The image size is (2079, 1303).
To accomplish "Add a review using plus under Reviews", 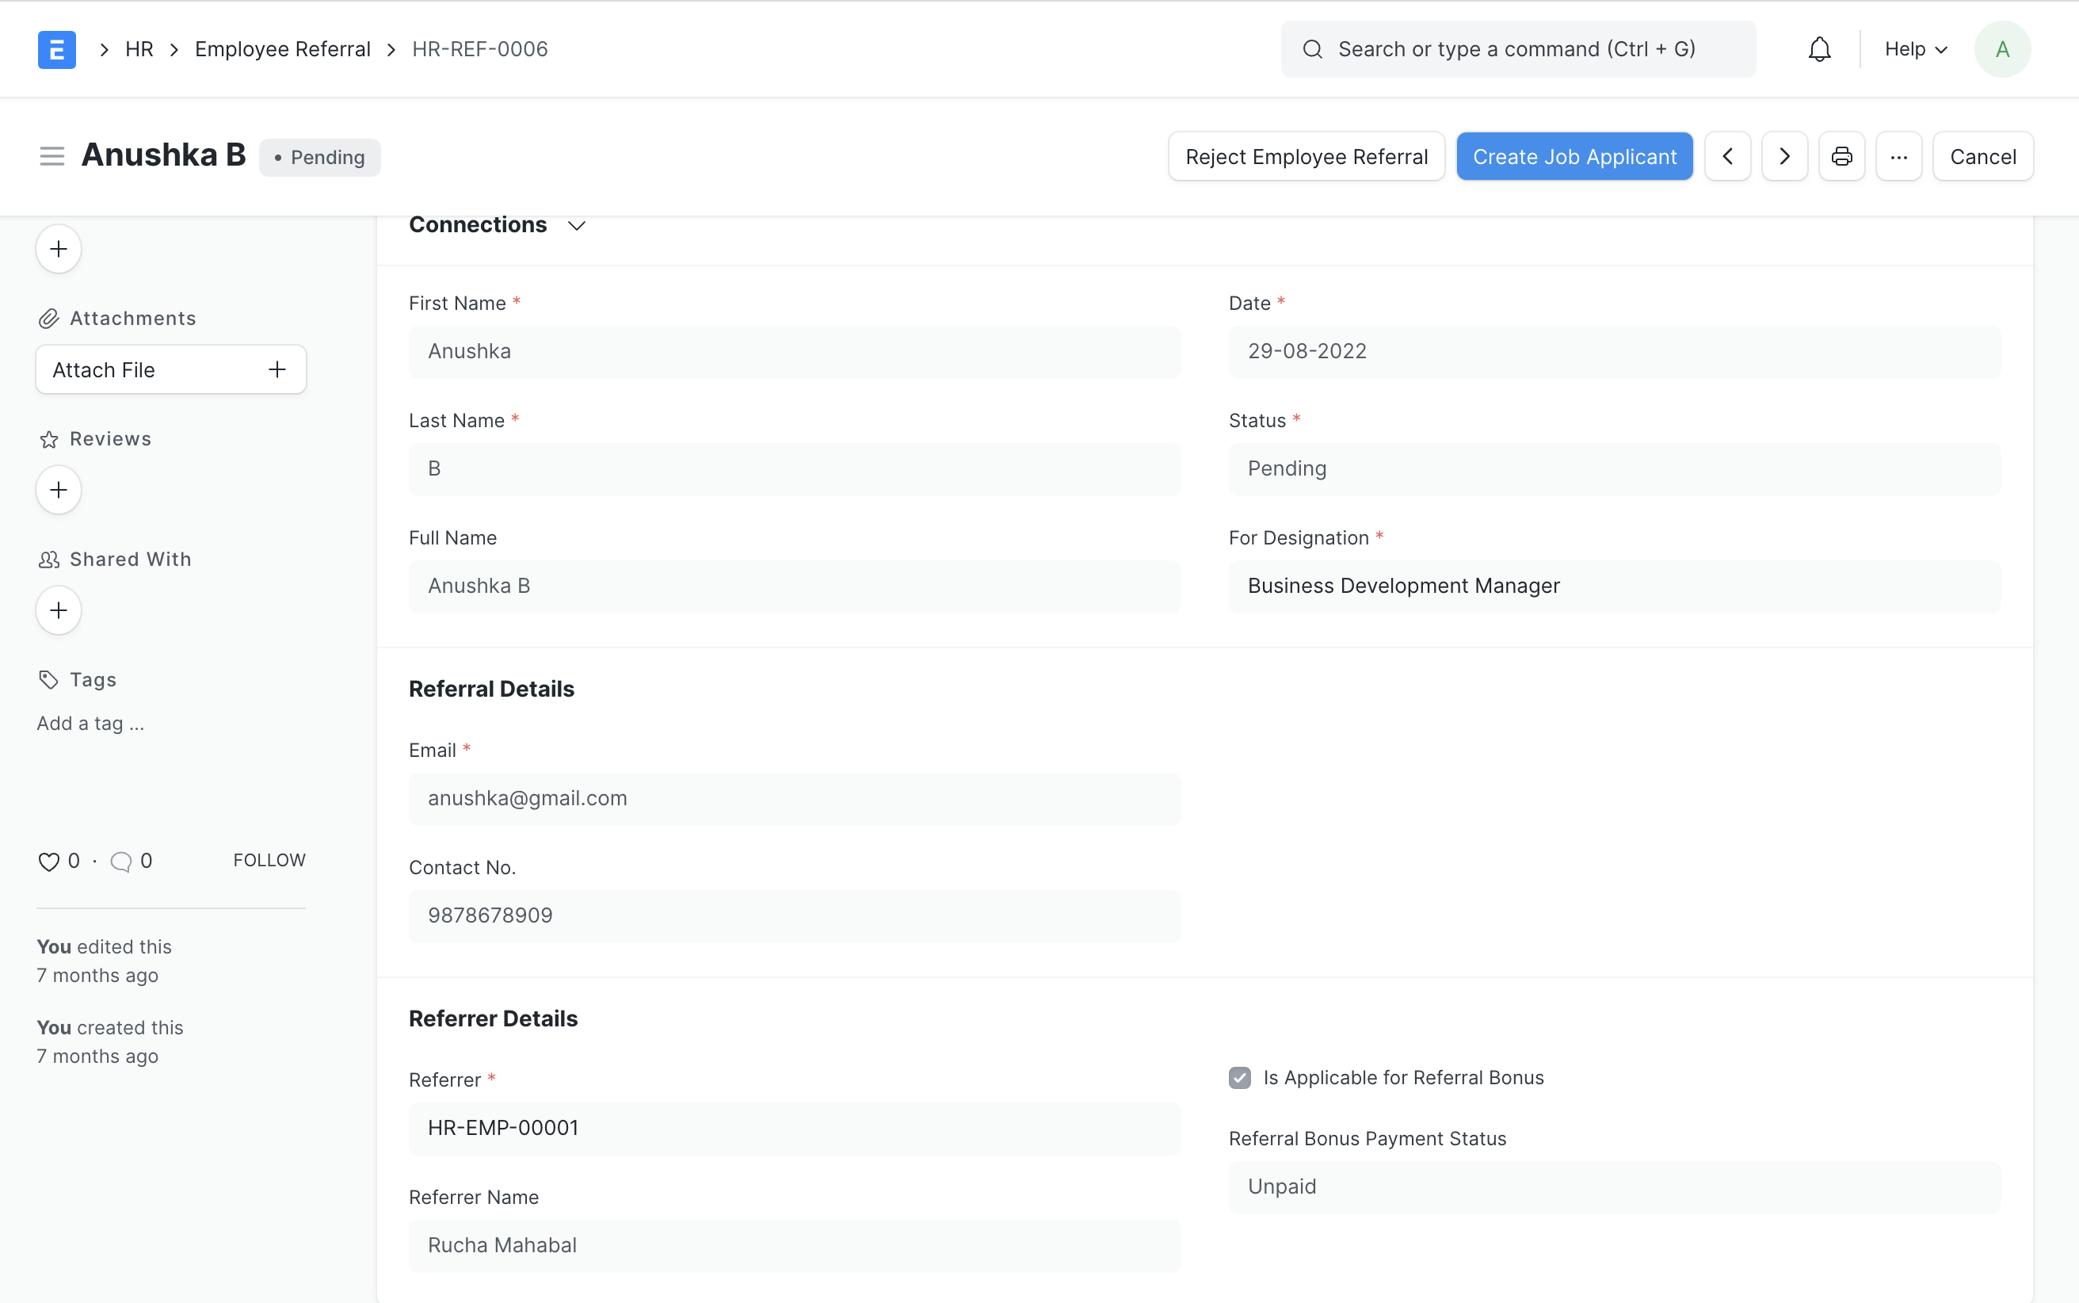I will click(58, 490).
